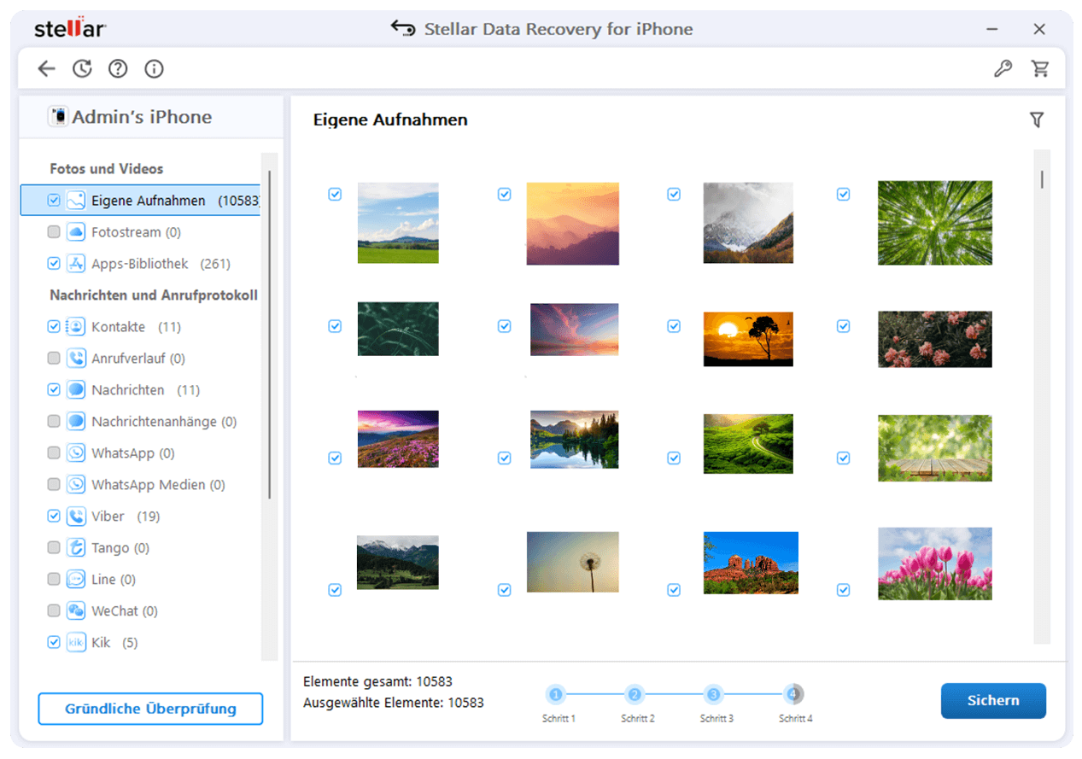
Task: Open the resume recovery history icon
Action: click(x=82, y=69)
